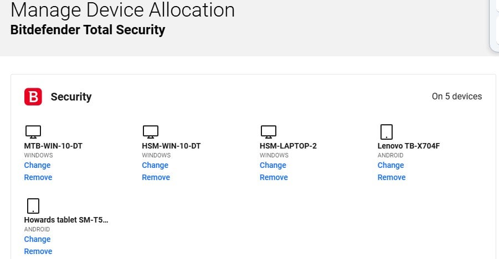Click the 'On 5 devices' label
This screenshot has height=259, width=499.
[456, 96]
